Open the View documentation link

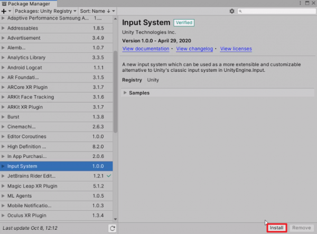point(146,49)
